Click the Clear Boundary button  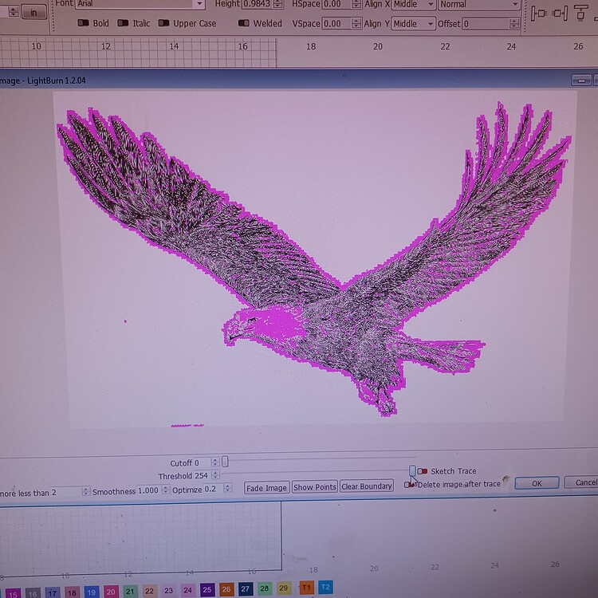tap(367, 486)
